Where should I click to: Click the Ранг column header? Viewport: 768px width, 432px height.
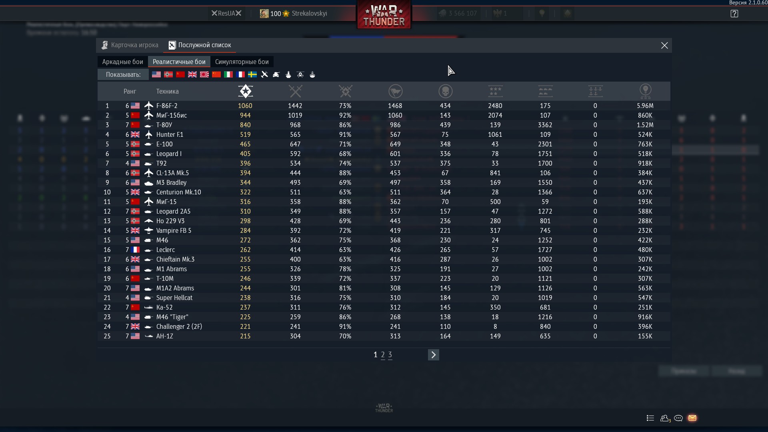point(130,91)
